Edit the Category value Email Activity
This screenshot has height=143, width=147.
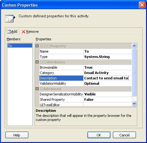coord(108,73)
